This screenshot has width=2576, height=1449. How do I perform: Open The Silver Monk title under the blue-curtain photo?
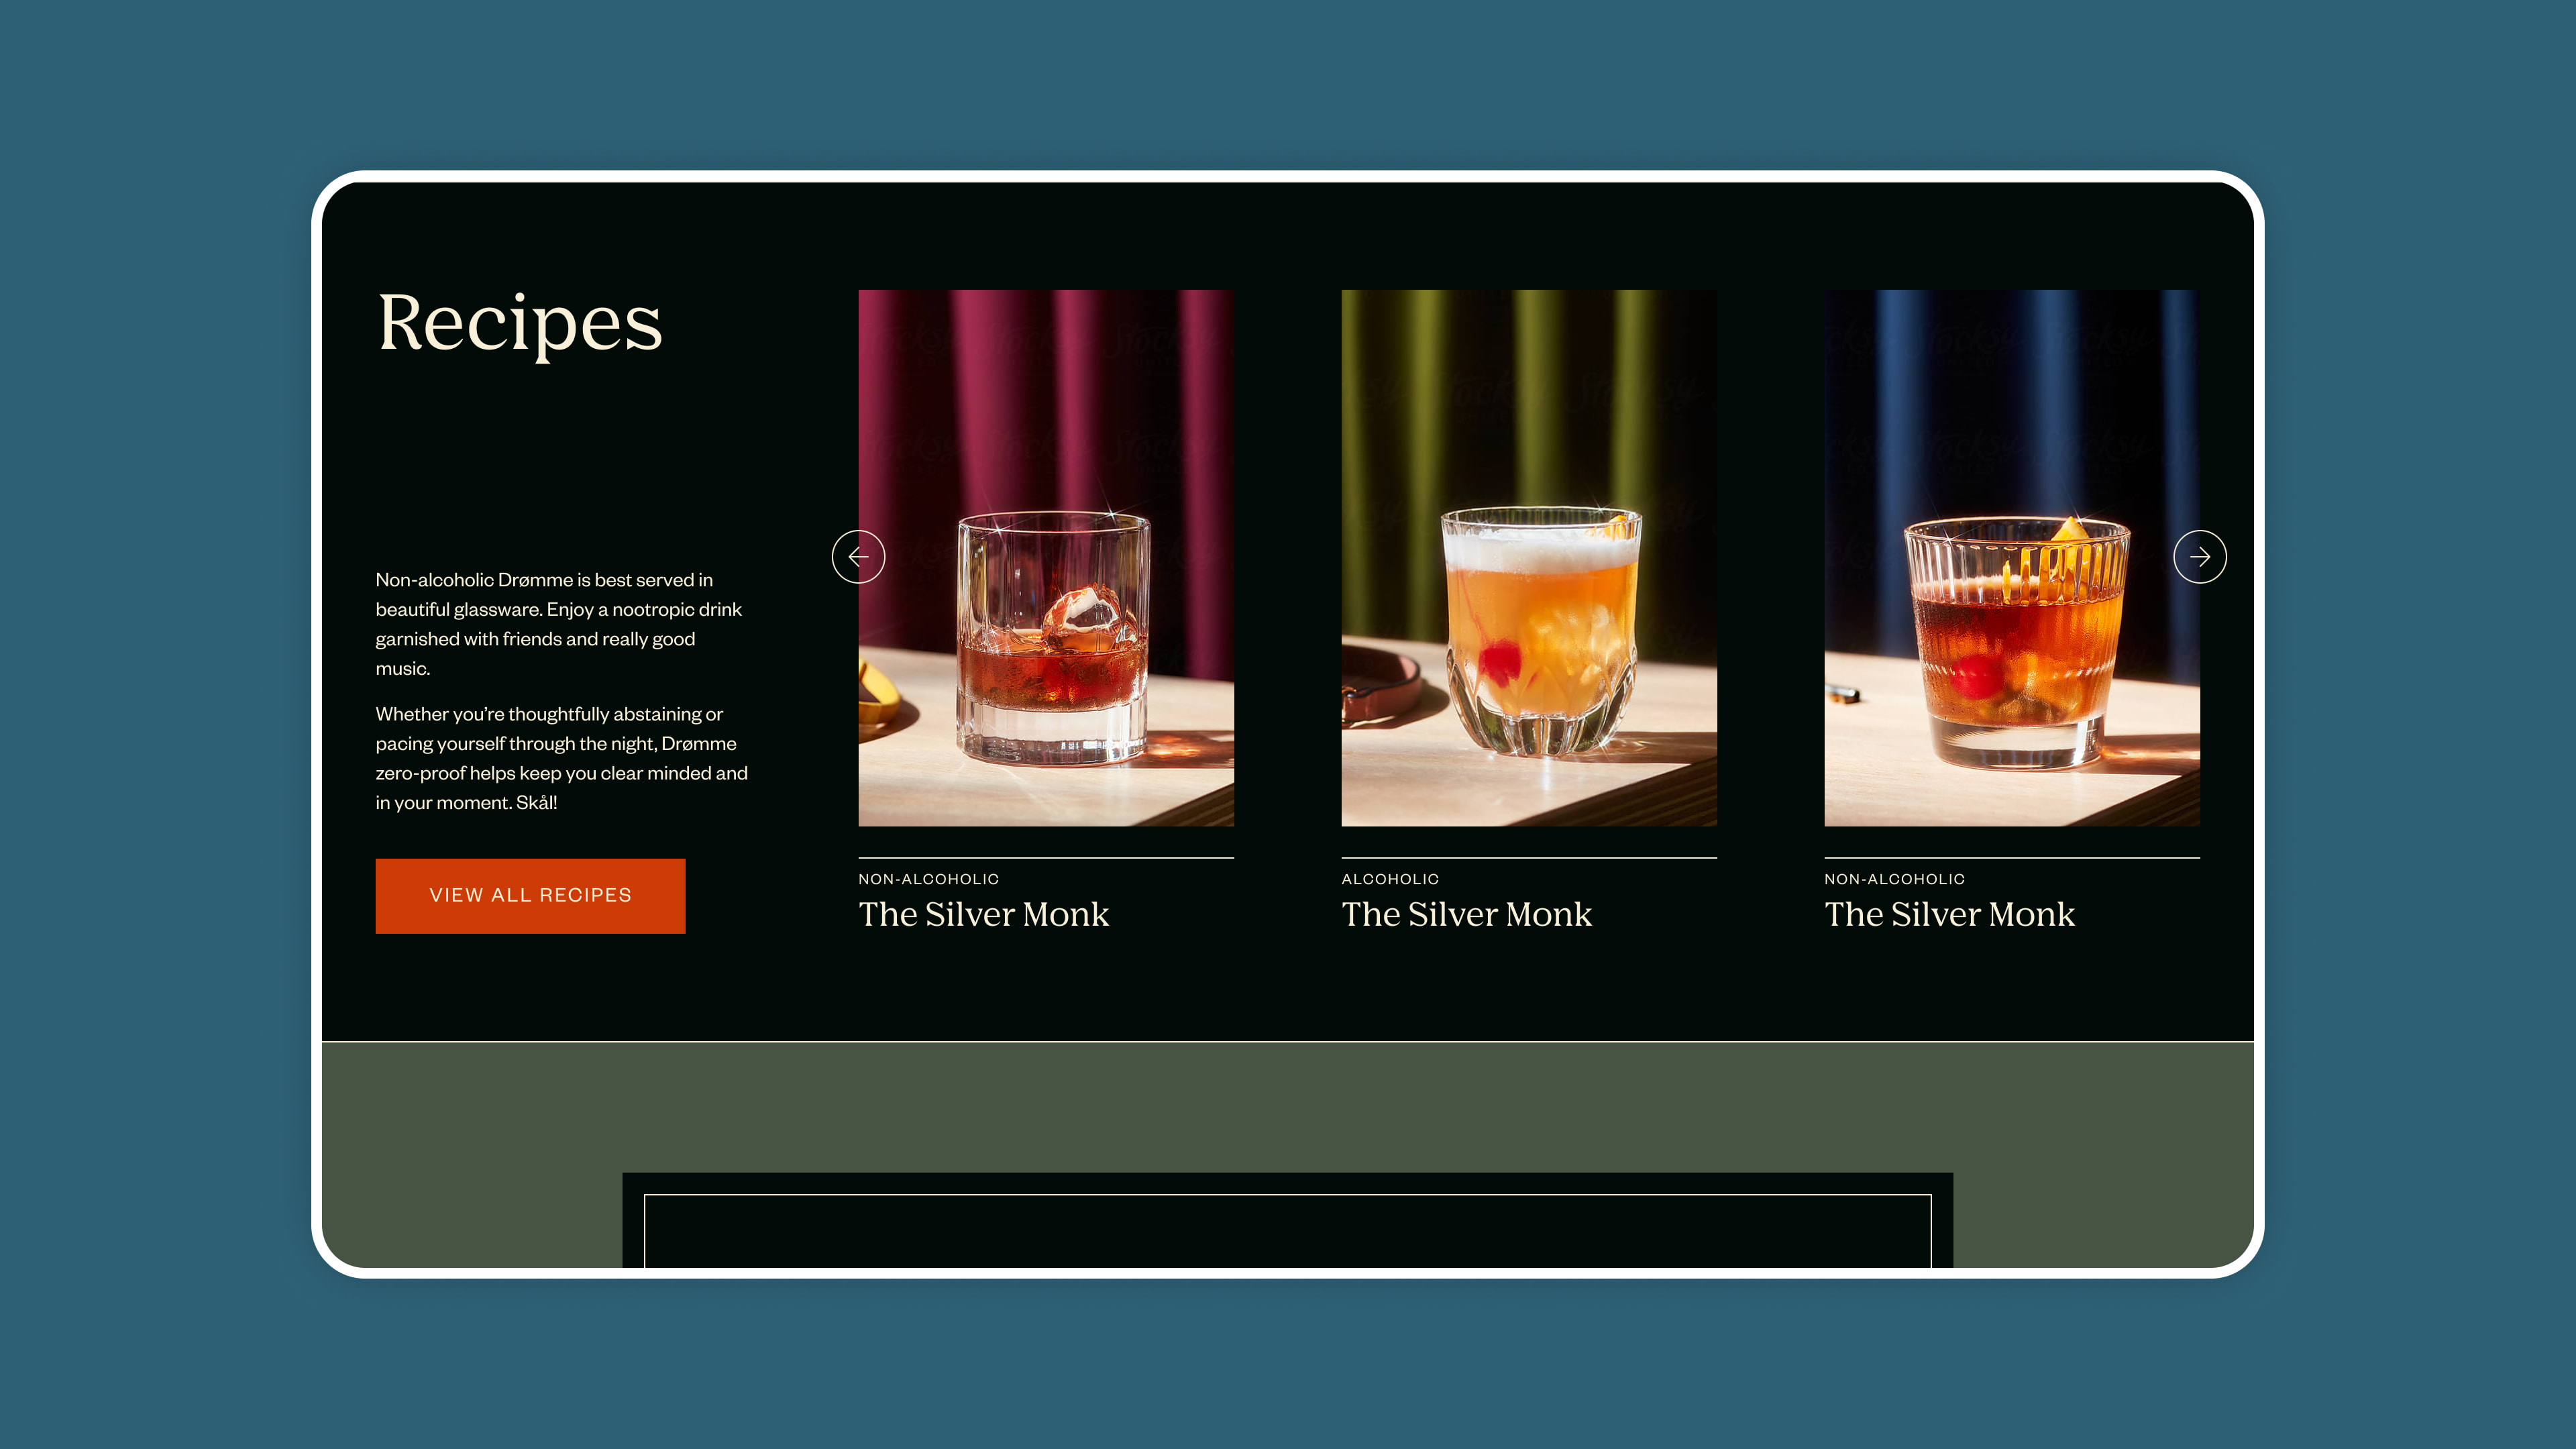1949,914
